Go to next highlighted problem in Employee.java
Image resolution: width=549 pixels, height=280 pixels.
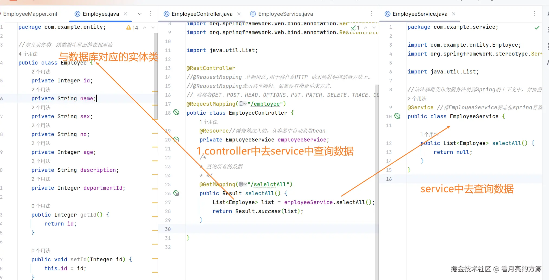point(153,28)
